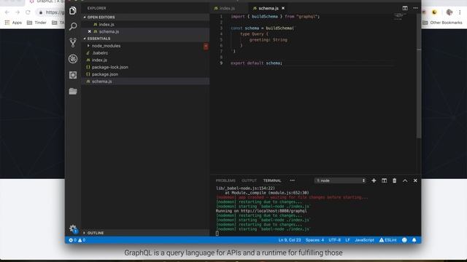The width and height of the screenshot is (467, 262).
Task: Open the Explorer view in activity bar
Action: point(73,11)
